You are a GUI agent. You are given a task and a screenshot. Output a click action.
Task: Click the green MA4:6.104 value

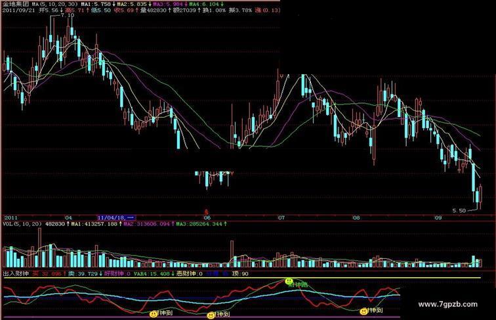click(204, 4)
